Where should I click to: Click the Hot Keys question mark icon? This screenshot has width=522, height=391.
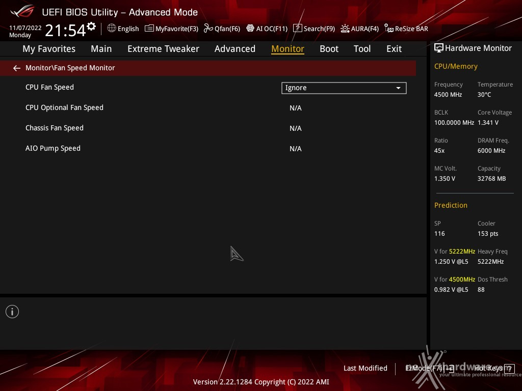tap(509, 369)
